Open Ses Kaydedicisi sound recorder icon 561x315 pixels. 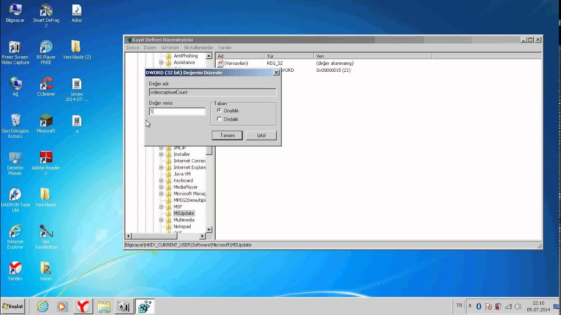click(46, 237)
